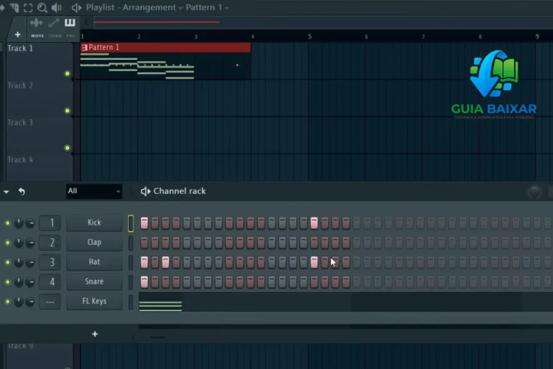553x369 pixels.
Task: Mute the Kick channel green LED
Action: pos(8,223)
